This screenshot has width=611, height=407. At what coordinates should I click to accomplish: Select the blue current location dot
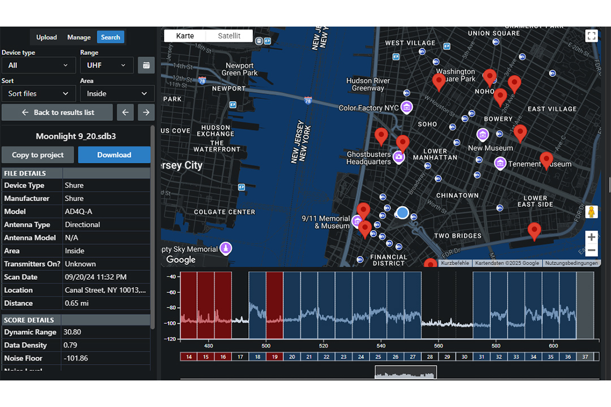(403, 213)
